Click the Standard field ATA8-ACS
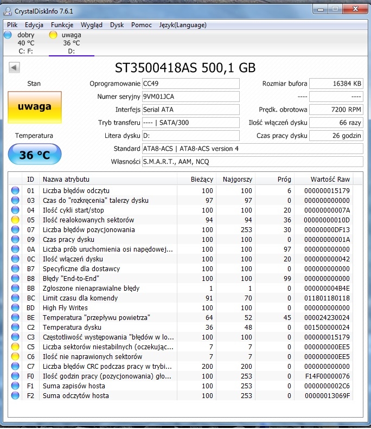371x429 pixels. (253, 149)
